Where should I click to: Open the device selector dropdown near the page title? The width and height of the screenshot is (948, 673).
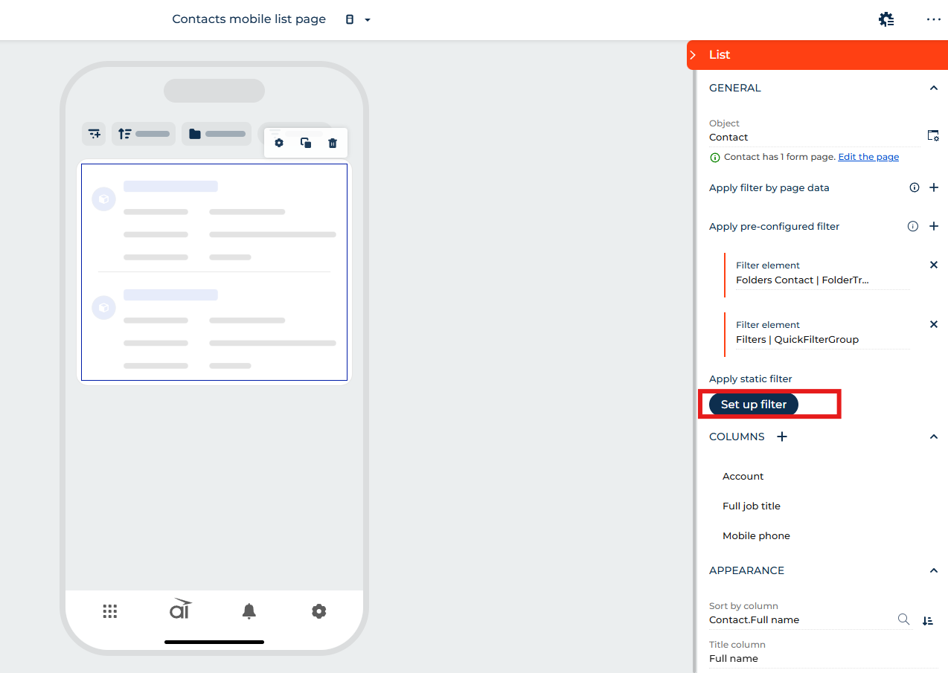tap(367, 20)
